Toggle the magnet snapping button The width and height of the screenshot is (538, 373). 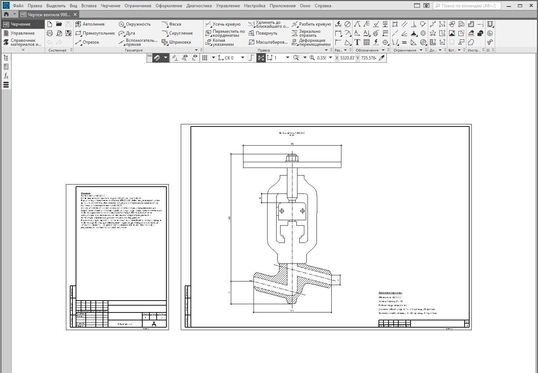[x=157, y=58]
